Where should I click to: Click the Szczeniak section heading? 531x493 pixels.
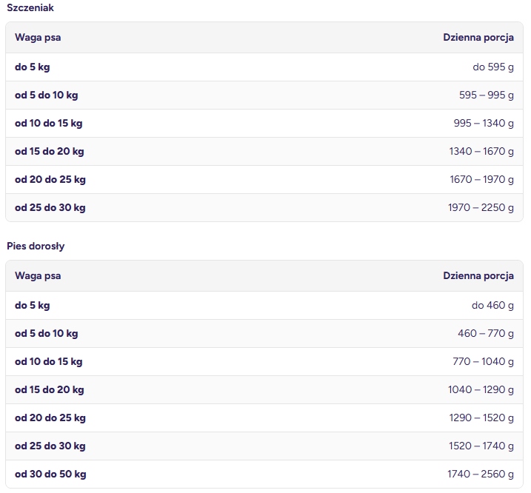[x=30, y=8]
